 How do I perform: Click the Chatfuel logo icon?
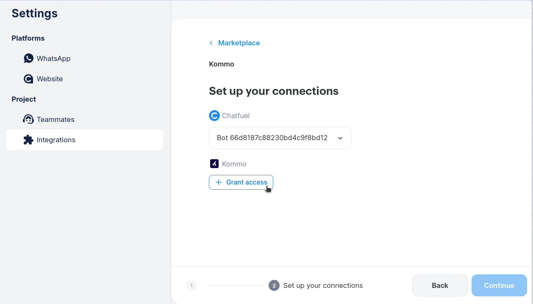tap(214, 116)
